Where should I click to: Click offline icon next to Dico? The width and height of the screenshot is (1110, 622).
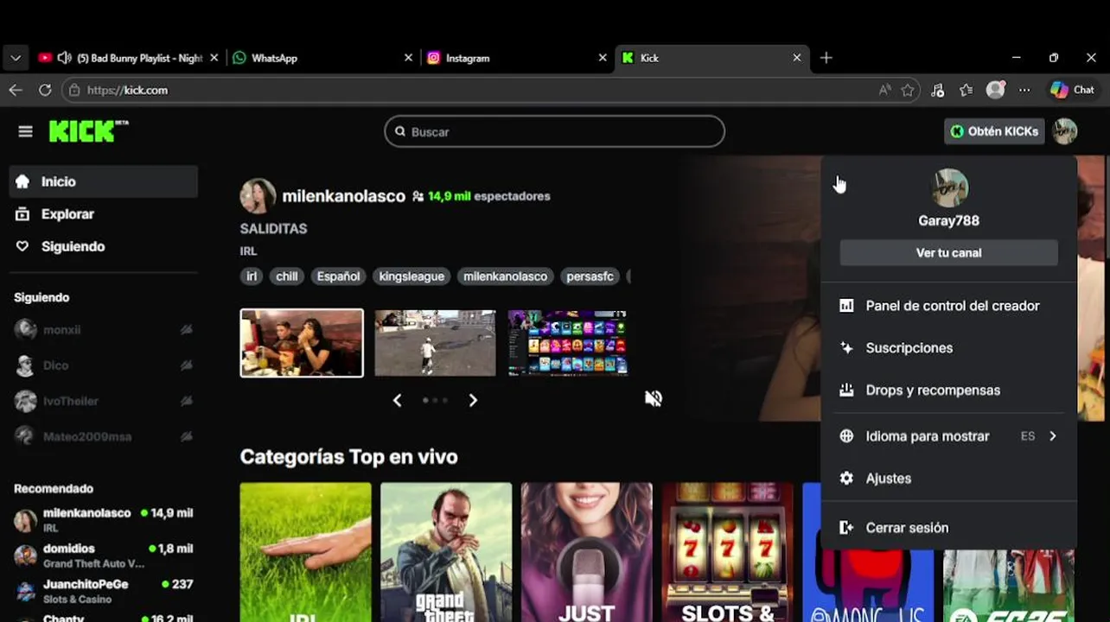click(x=186, y=365)
